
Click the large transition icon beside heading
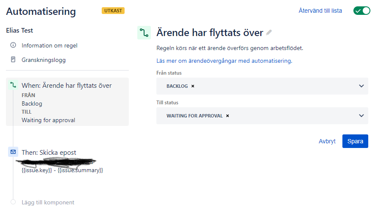[144, 33]
